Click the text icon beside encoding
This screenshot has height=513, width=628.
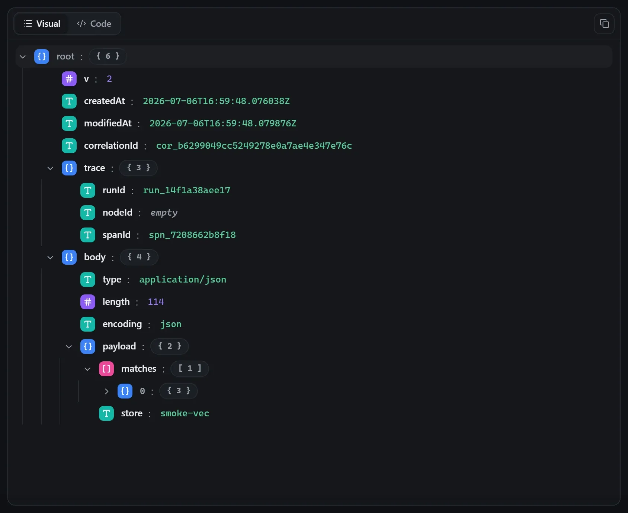[88, 324]
